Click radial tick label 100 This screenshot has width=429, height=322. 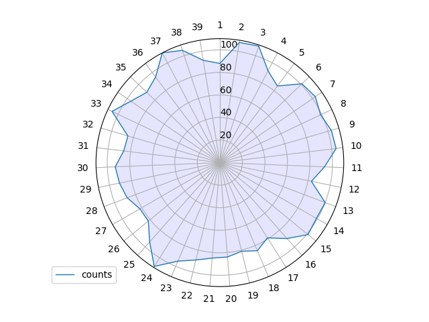click(229, 44)
